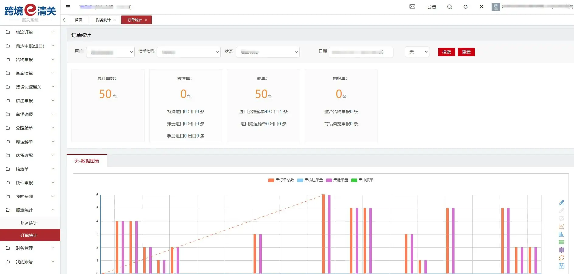The image size is (574, 274).
Task: Switch the chart to line chart view
Action: tap(562, 226)
